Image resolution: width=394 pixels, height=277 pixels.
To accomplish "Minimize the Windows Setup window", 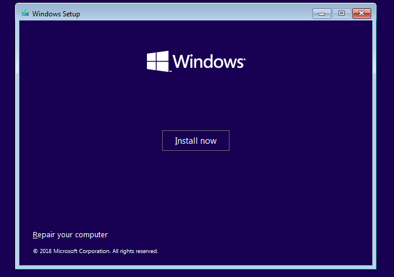I will point(321,13).
